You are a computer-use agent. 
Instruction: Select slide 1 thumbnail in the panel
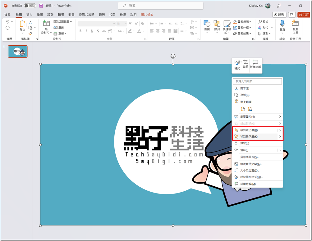(18, 52)
